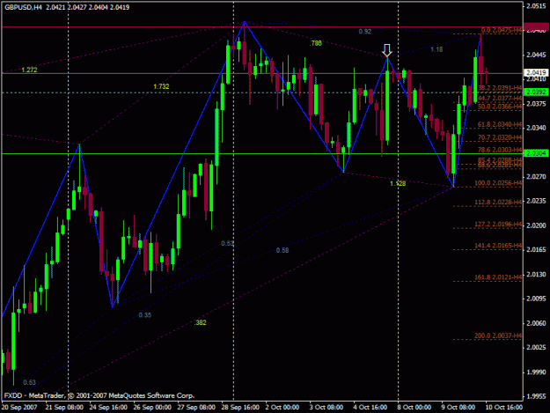Click the .382 ratio label
Screen dimensions: 550x413
point(201,322)
